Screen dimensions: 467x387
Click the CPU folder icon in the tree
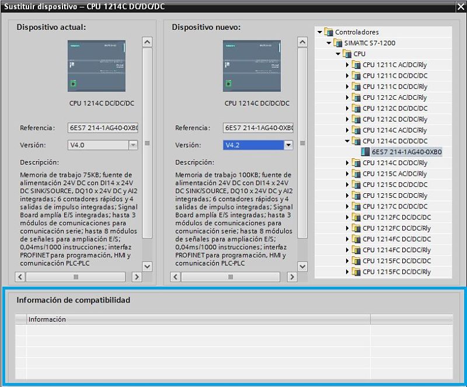(347, 54)
